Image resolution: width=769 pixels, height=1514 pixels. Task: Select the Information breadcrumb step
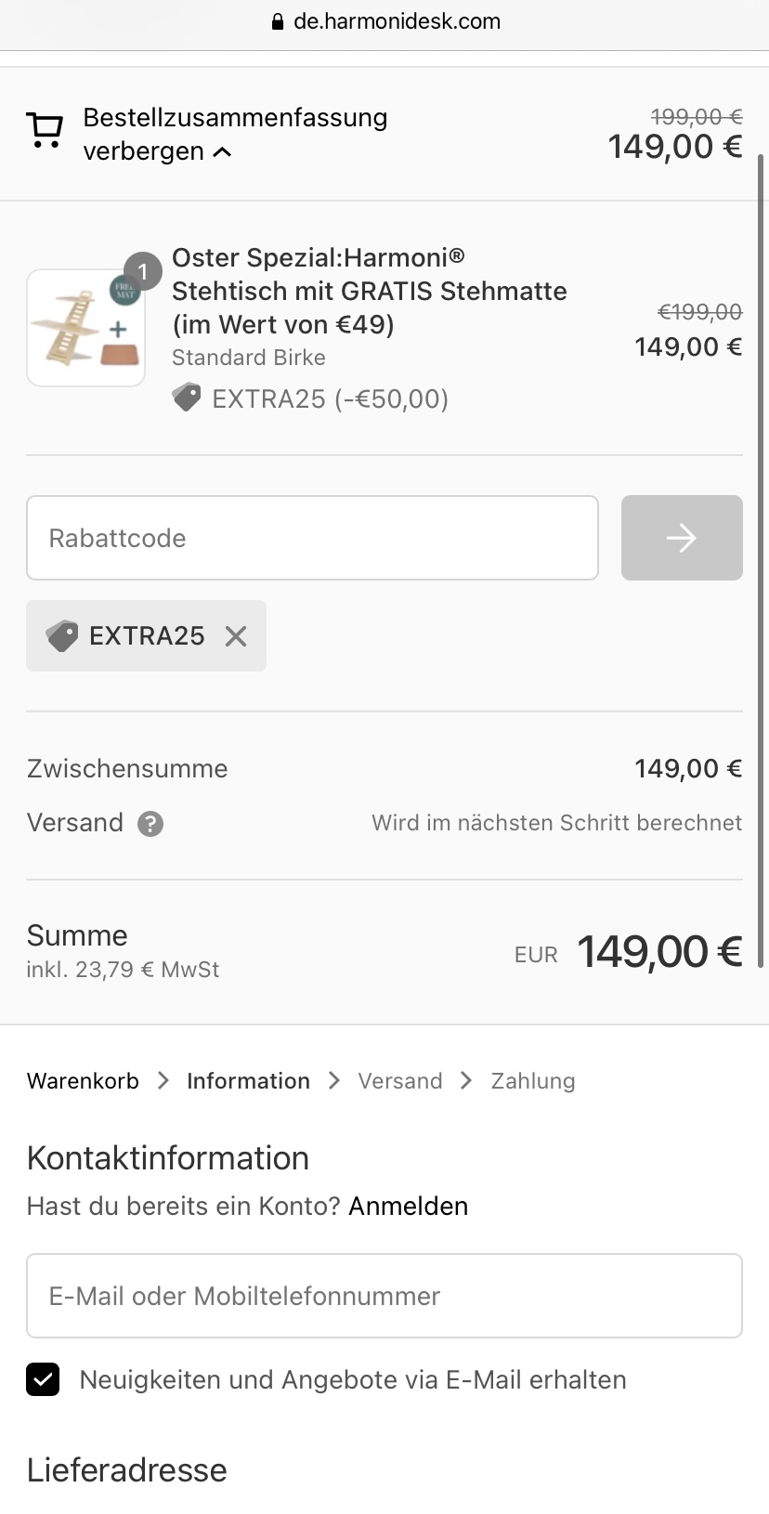pyautogui.click(x=248, y=1080)
